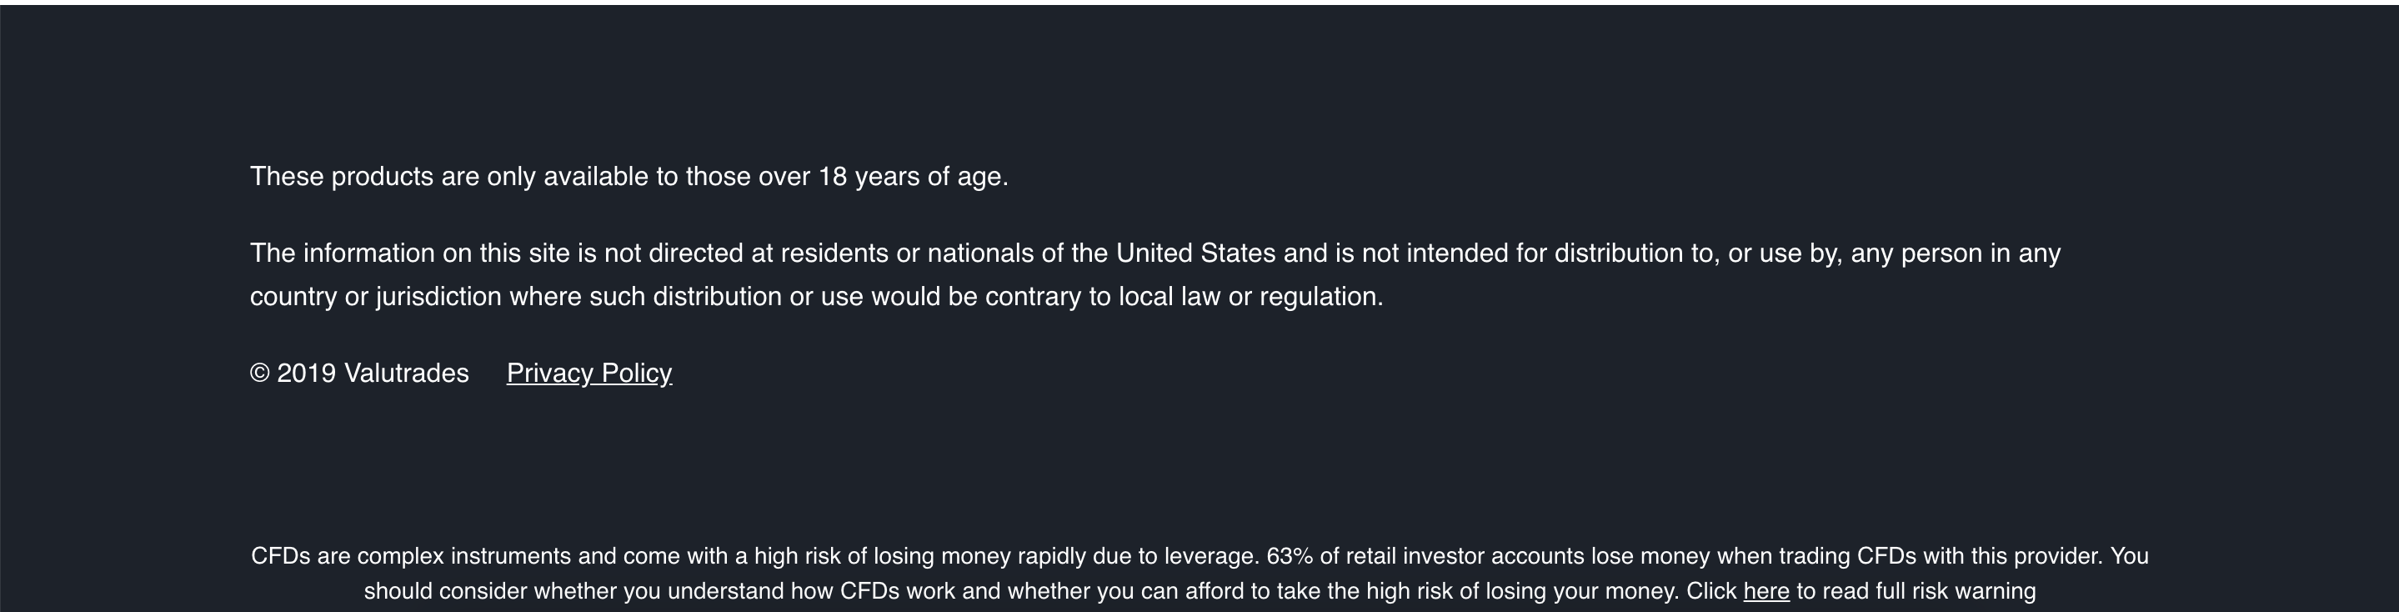
Task: Click the 'should consider whether you understand' text
Action: point(575,591)
